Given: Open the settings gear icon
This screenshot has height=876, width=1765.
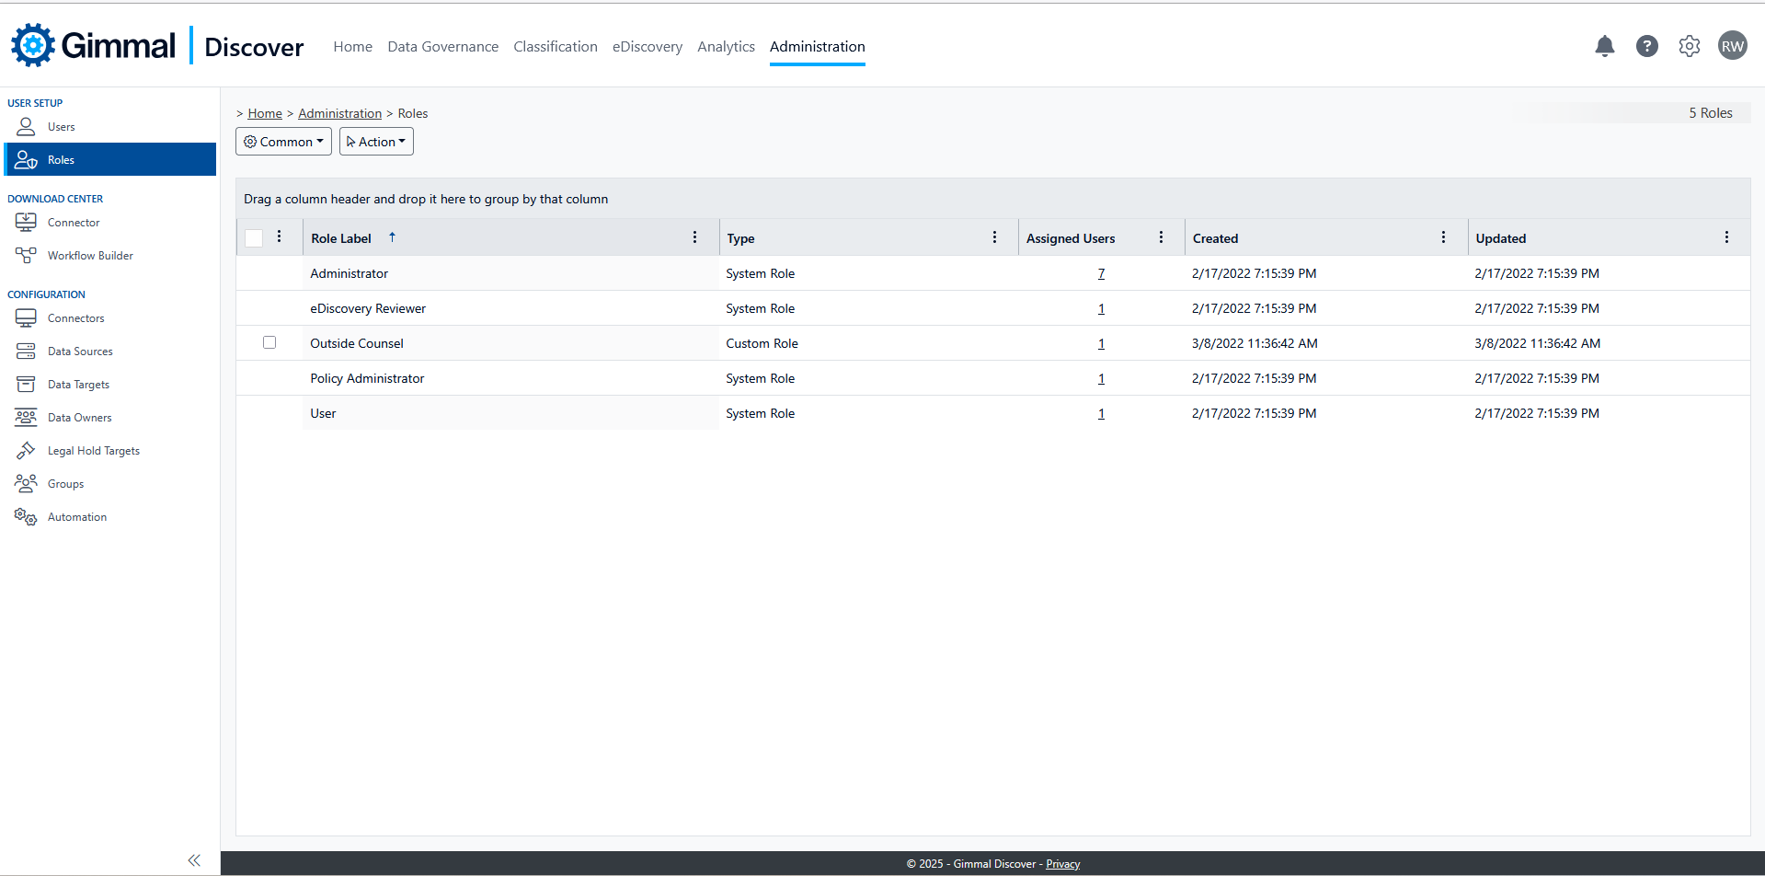Looking at the screenshot, I should [1689, 46].
